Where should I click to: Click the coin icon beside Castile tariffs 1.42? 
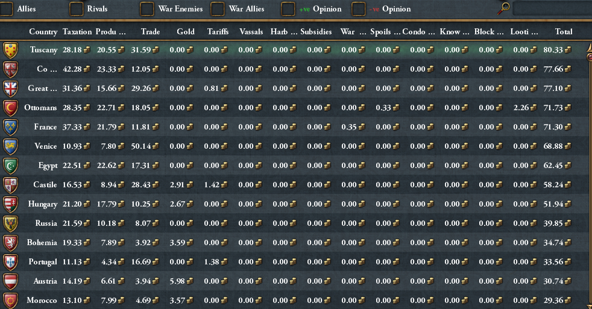pos(224,184)
